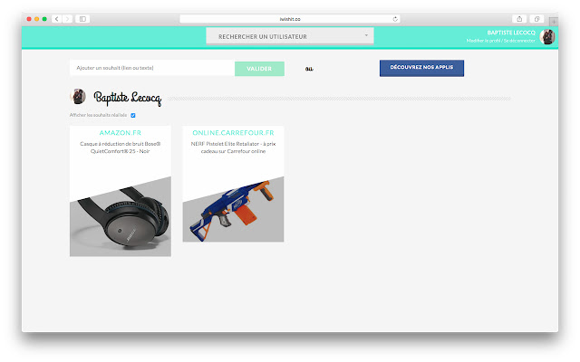Maximize the window with green button
The width and height of the screenshot is (580, 362).
click(44, 19)
